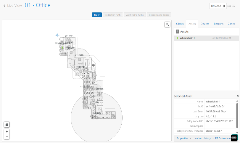Image resolution: width=240 pixels, height=143 pixels.
Task: Toggle the map lock icon
Action: (7, 124)
